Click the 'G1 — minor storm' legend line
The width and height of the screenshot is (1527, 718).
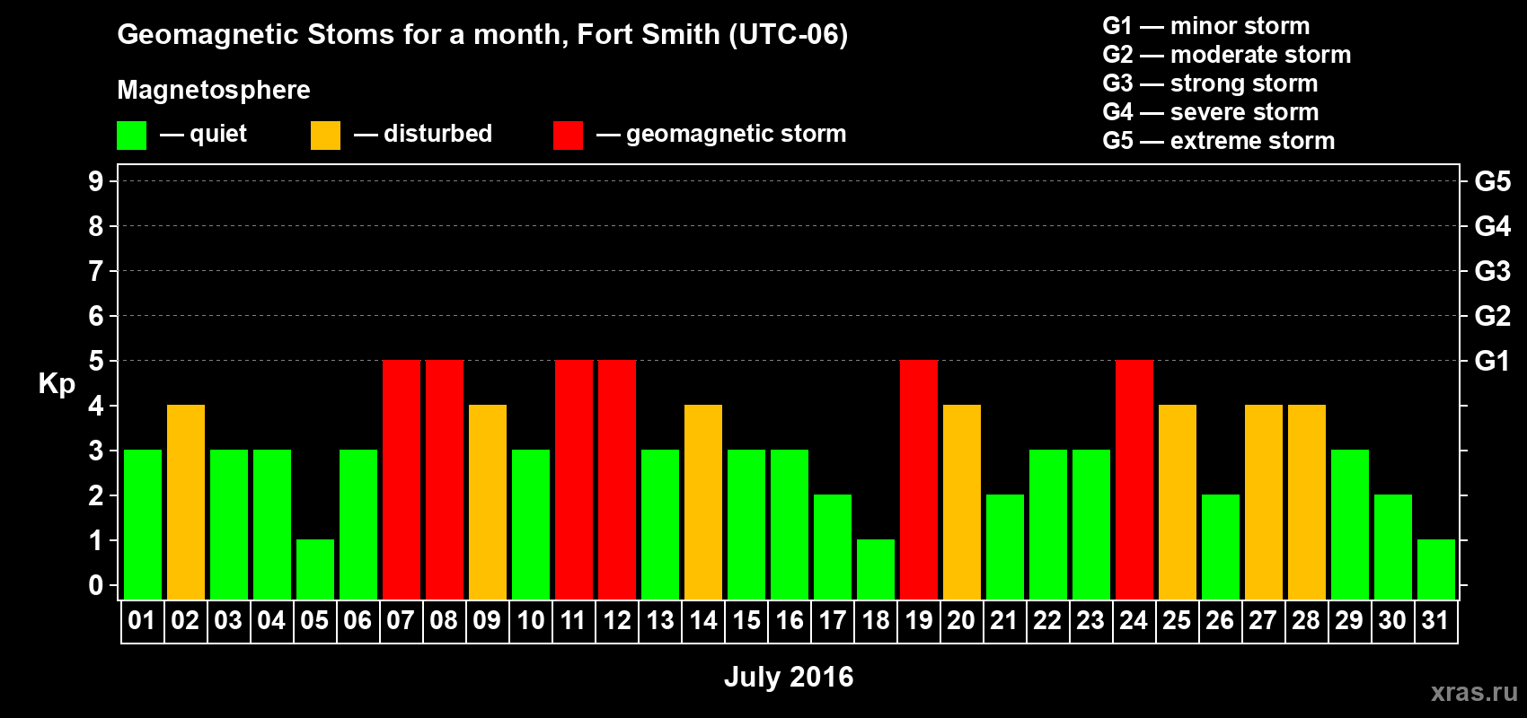coord(1206,26)
